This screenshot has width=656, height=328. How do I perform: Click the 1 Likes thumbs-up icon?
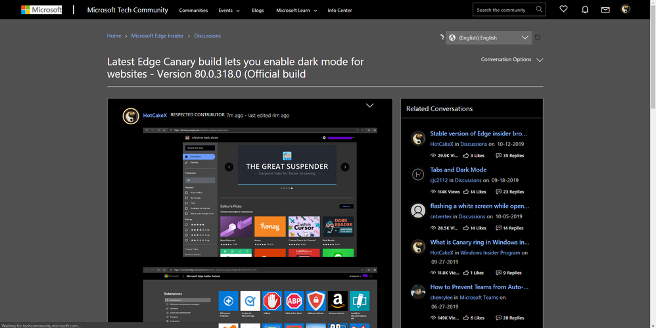coord(465,273)
